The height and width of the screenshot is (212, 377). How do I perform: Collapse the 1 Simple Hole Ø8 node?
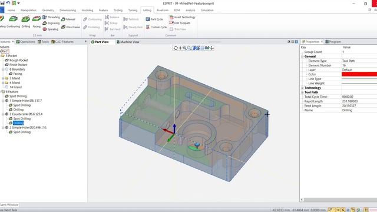[x=3, y=101]
